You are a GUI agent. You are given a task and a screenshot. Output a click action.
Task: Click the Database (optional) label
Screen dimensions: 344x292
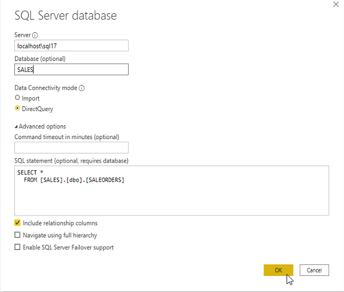(x=40, y=59)
